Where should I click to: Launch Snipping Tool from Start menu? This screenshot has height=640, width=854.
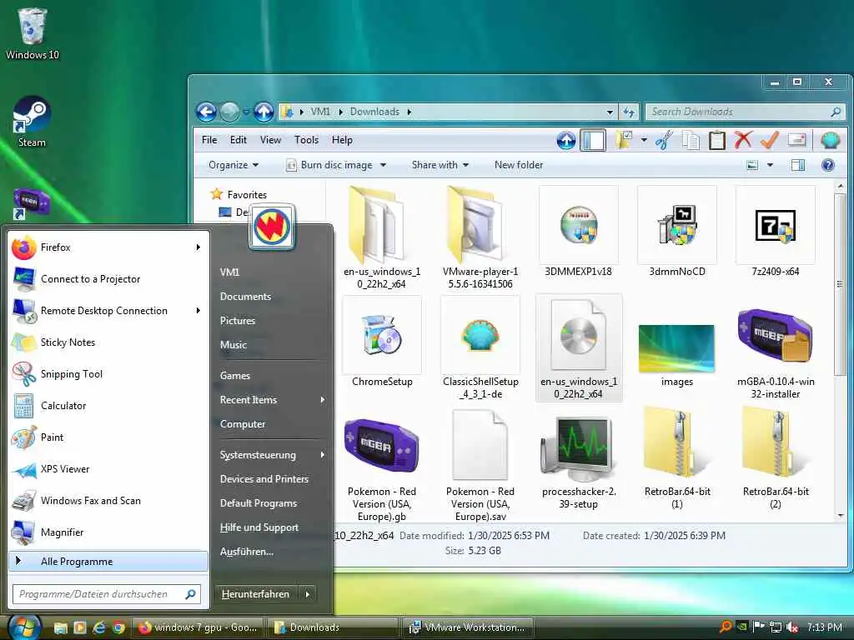click(x=109, y=374)
